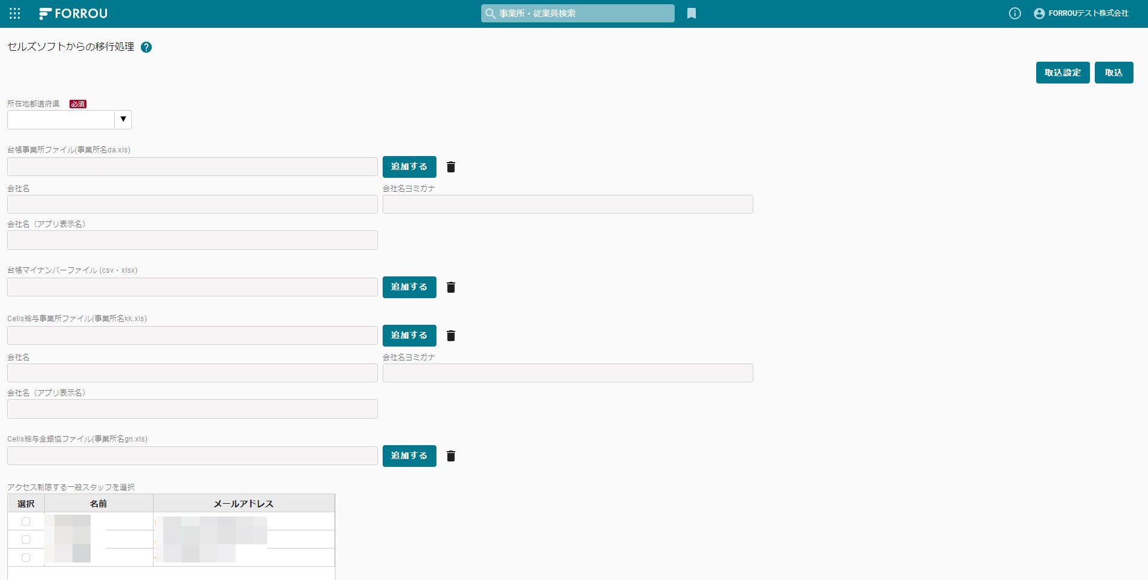Open the apps grid menu icon
Viewport: 1148px width, 580px height.
(x=15, y=13)
